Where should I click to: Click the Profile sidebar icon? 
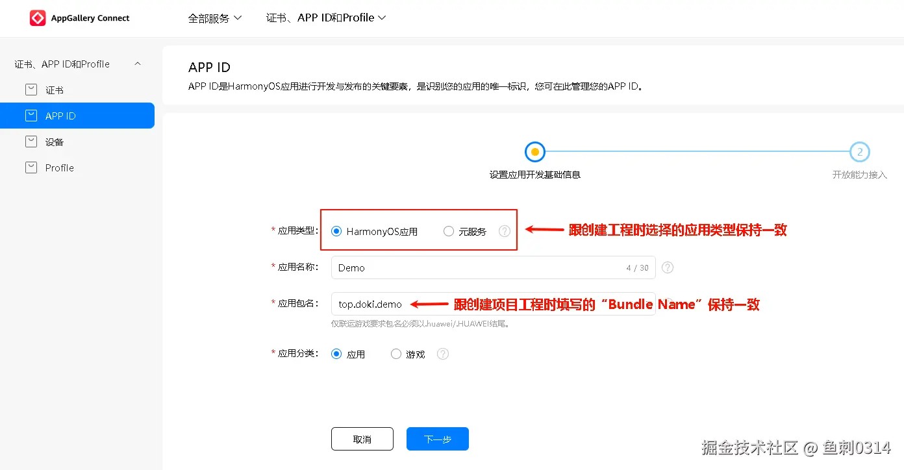[x=31, y=167]
